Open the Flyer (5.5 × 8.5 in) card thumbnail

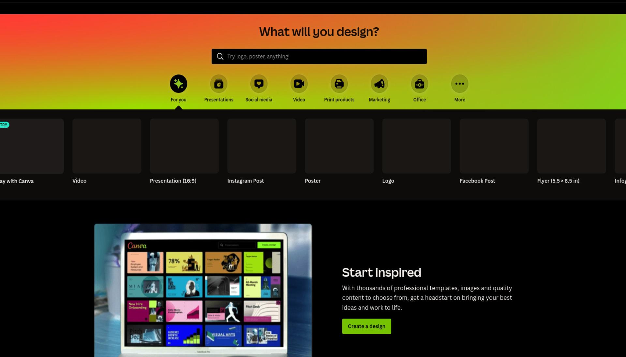point(572,146)
